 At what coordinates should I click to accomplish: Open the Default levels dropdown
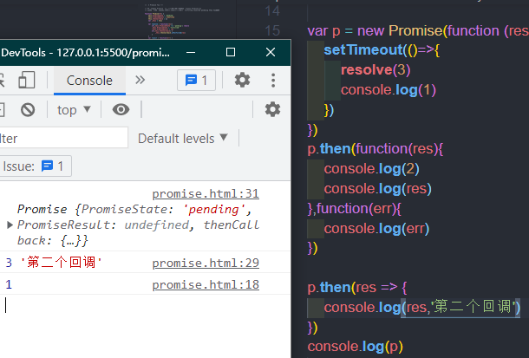183,139
